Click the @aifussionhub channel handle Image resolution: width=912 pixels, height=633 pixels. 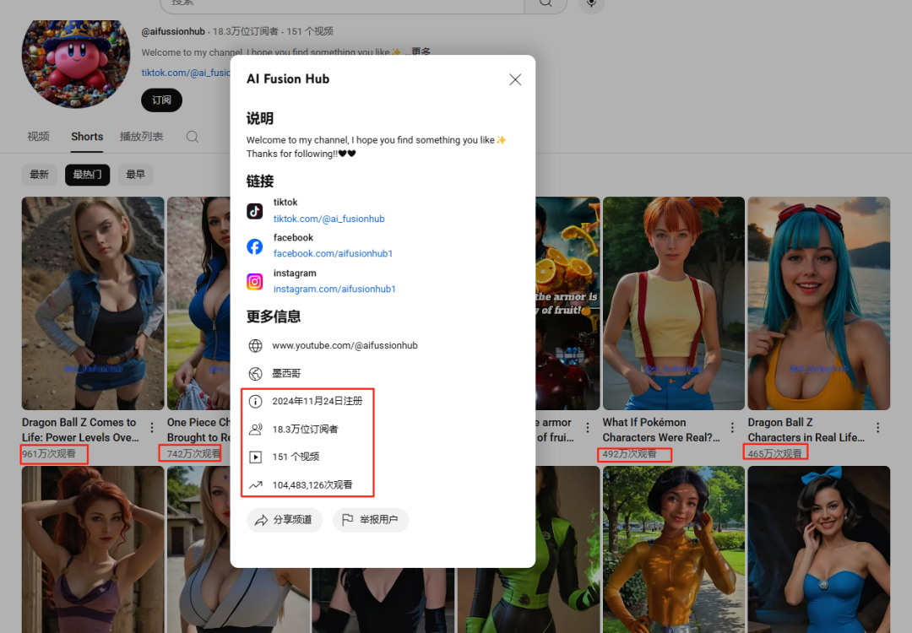173,31
